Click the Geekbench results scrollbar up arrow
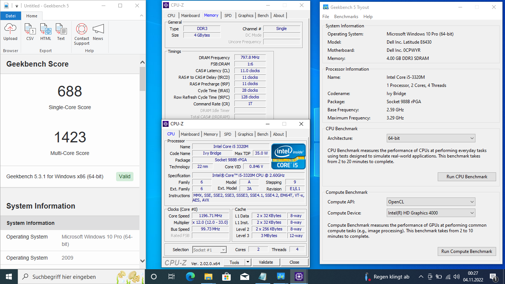 click(x=143, y=62)
